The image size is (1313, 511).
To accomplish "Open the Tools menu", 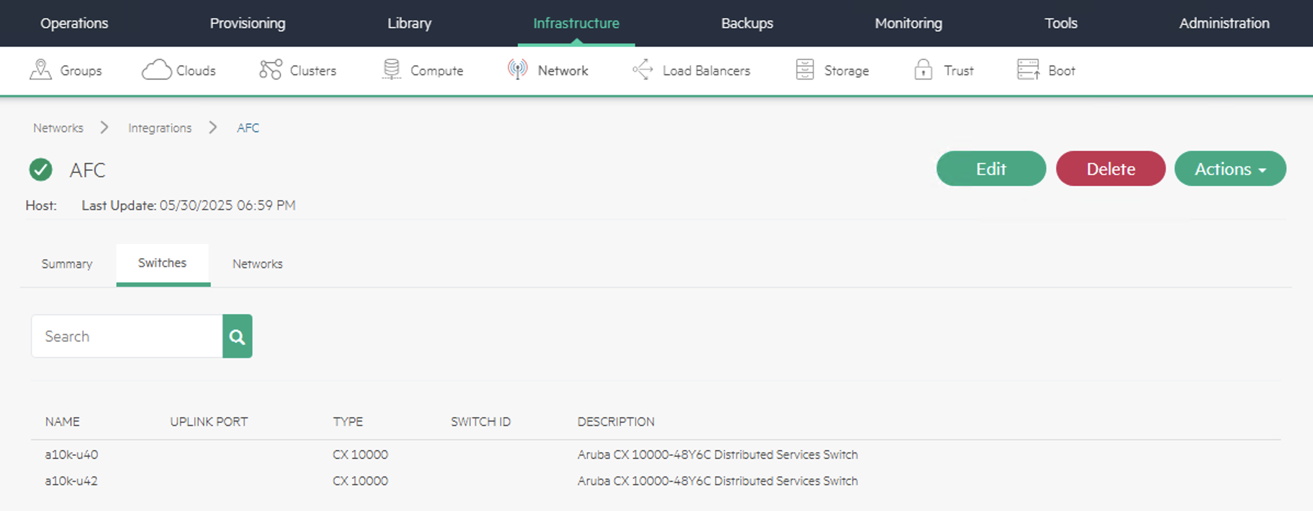I will coord(1061,23).
